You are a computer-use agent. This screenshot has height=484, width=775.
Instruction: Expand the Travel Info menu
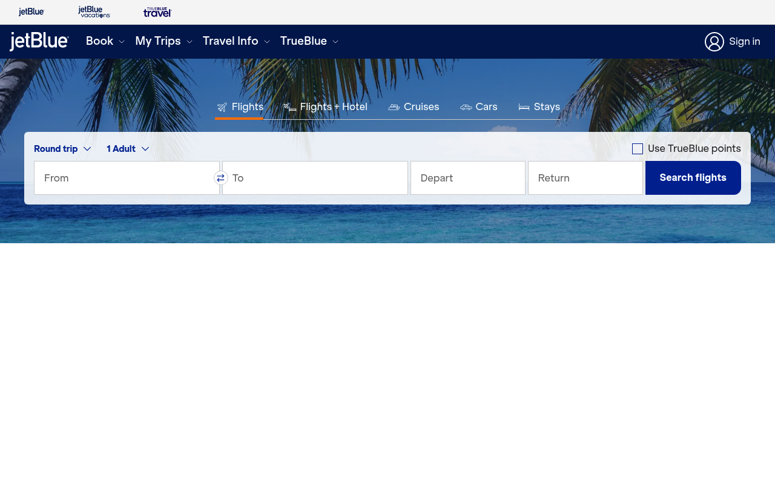pos(237,41)
